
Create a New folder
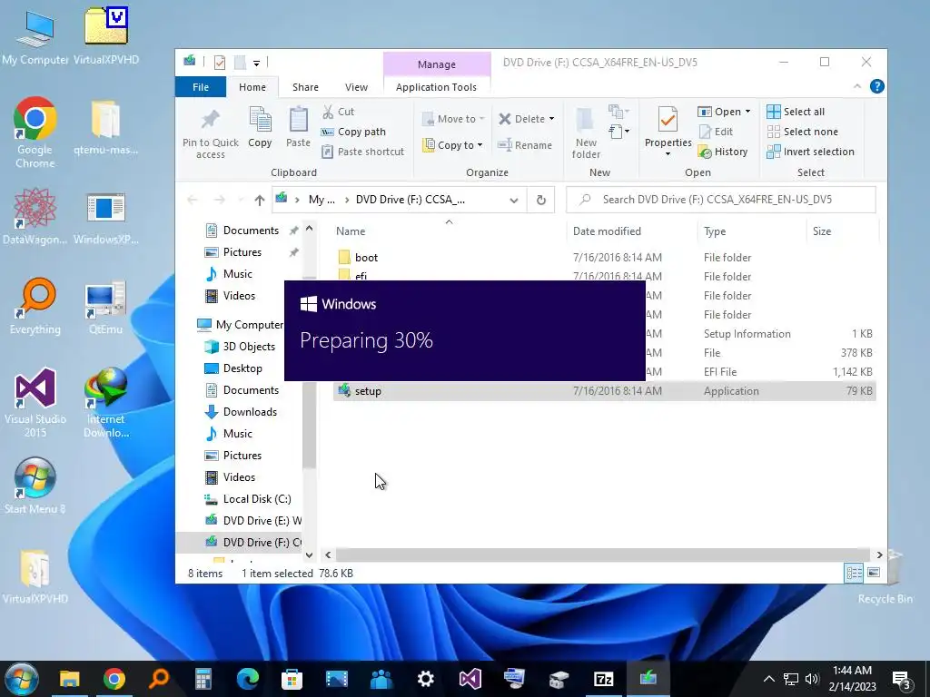pyautogui.click(x=586, y=133)
